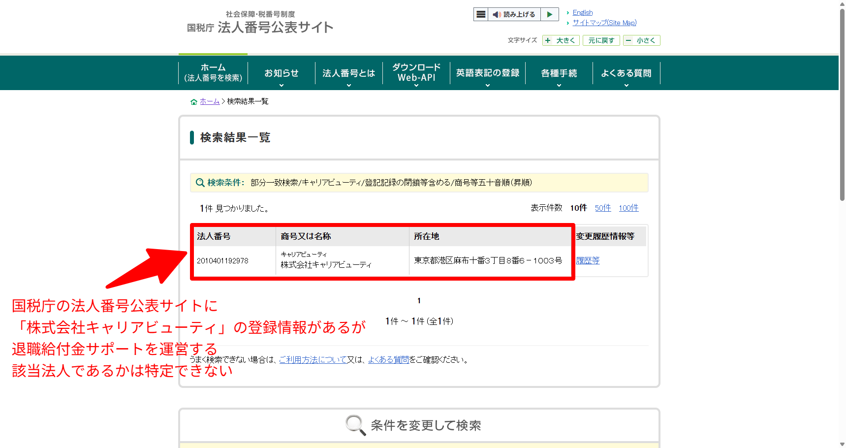Open the 履歴等 history link
This screenshot has height=448, width=846.
coord(588,260)
